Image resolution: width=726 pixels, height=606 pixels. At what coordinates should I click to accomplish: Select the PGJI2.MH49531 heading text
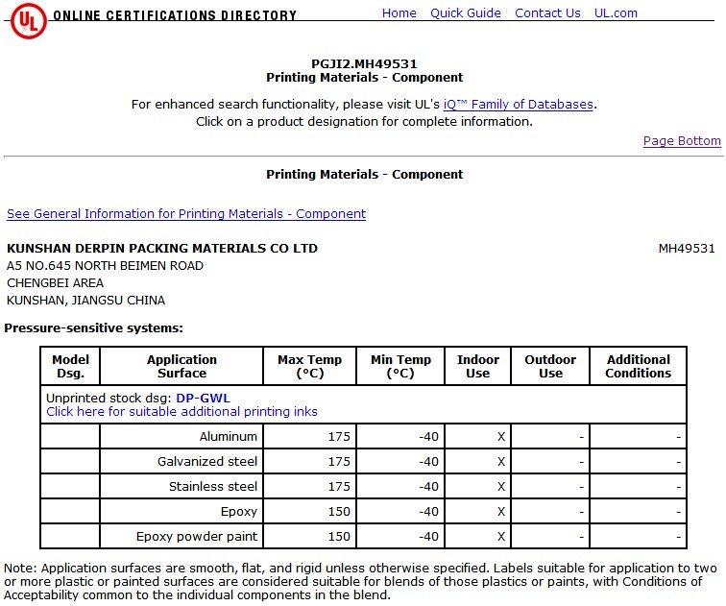364,64
